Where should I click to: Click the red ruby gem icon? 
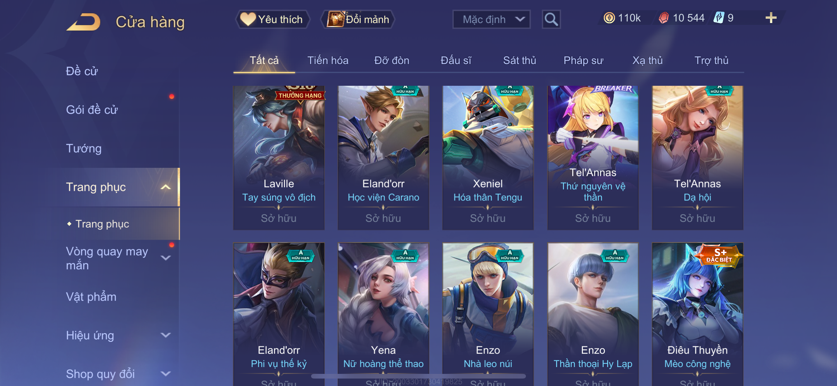(x=664, y=18)
